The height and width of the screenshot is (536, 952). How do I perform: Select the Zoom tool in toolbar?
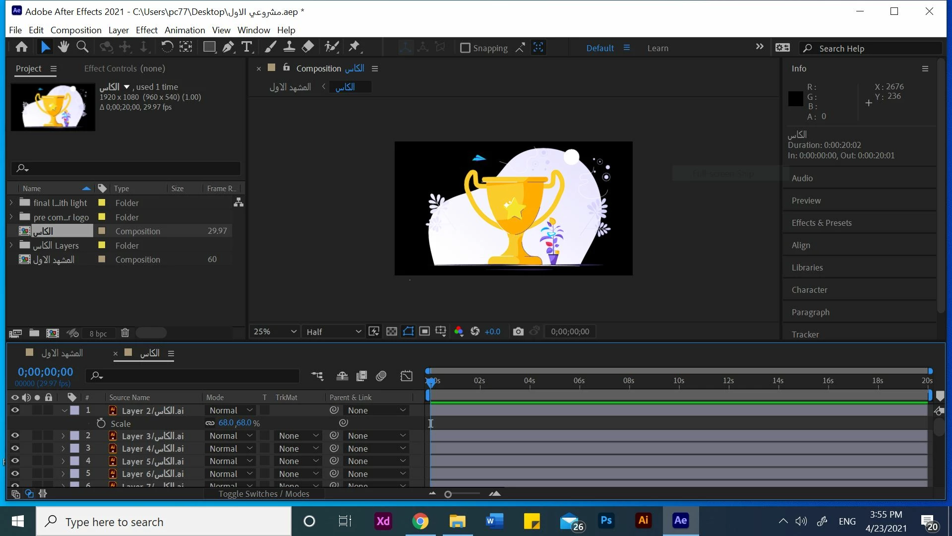pos(82,47)
